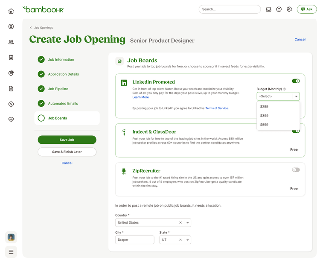Click the Job Boards header icon

click(x=119, y=61)
